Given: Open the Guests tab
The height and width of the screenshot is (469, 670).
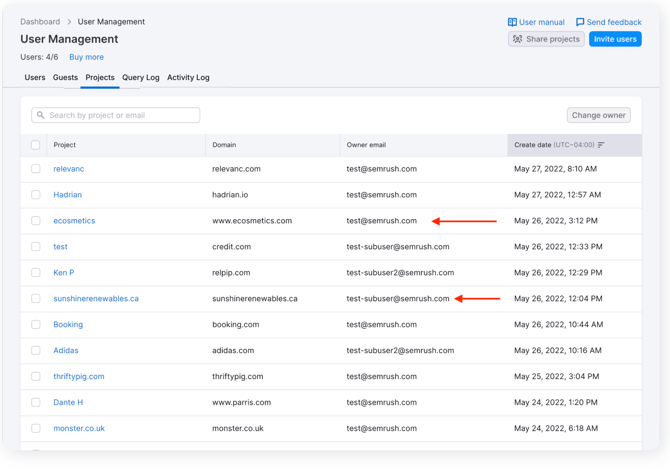Looking at the screenshot, I should click(65, 77).
